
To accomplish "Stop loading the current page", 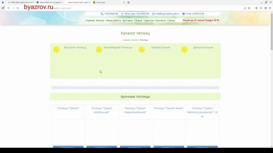I will click(x=17, y=8).
